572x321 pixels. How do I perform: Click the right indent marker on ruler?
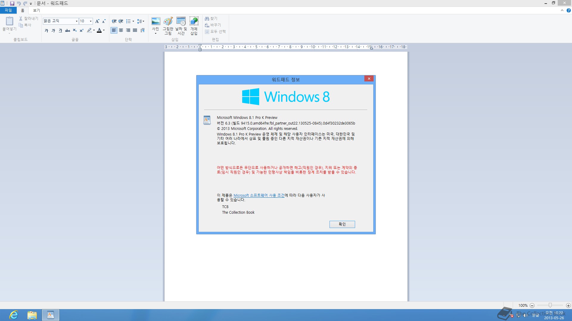(371, 48)
